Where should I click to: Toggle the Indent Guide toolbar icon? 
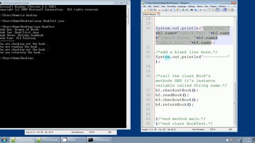[x=225, y=10]
